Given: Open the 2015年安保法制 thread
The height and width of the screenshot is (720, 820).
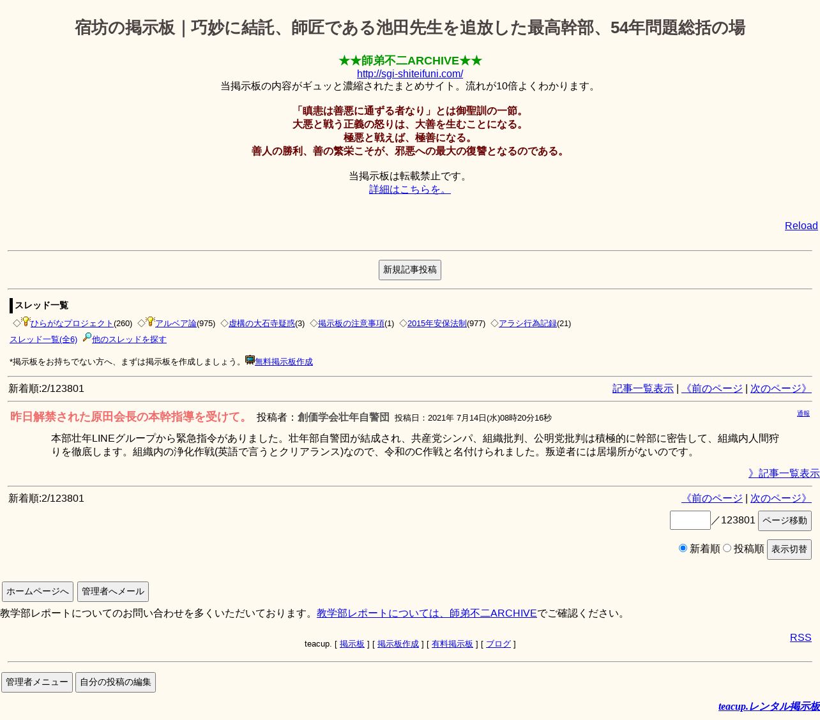Looking at the screenshot, I should coord(437,324).
